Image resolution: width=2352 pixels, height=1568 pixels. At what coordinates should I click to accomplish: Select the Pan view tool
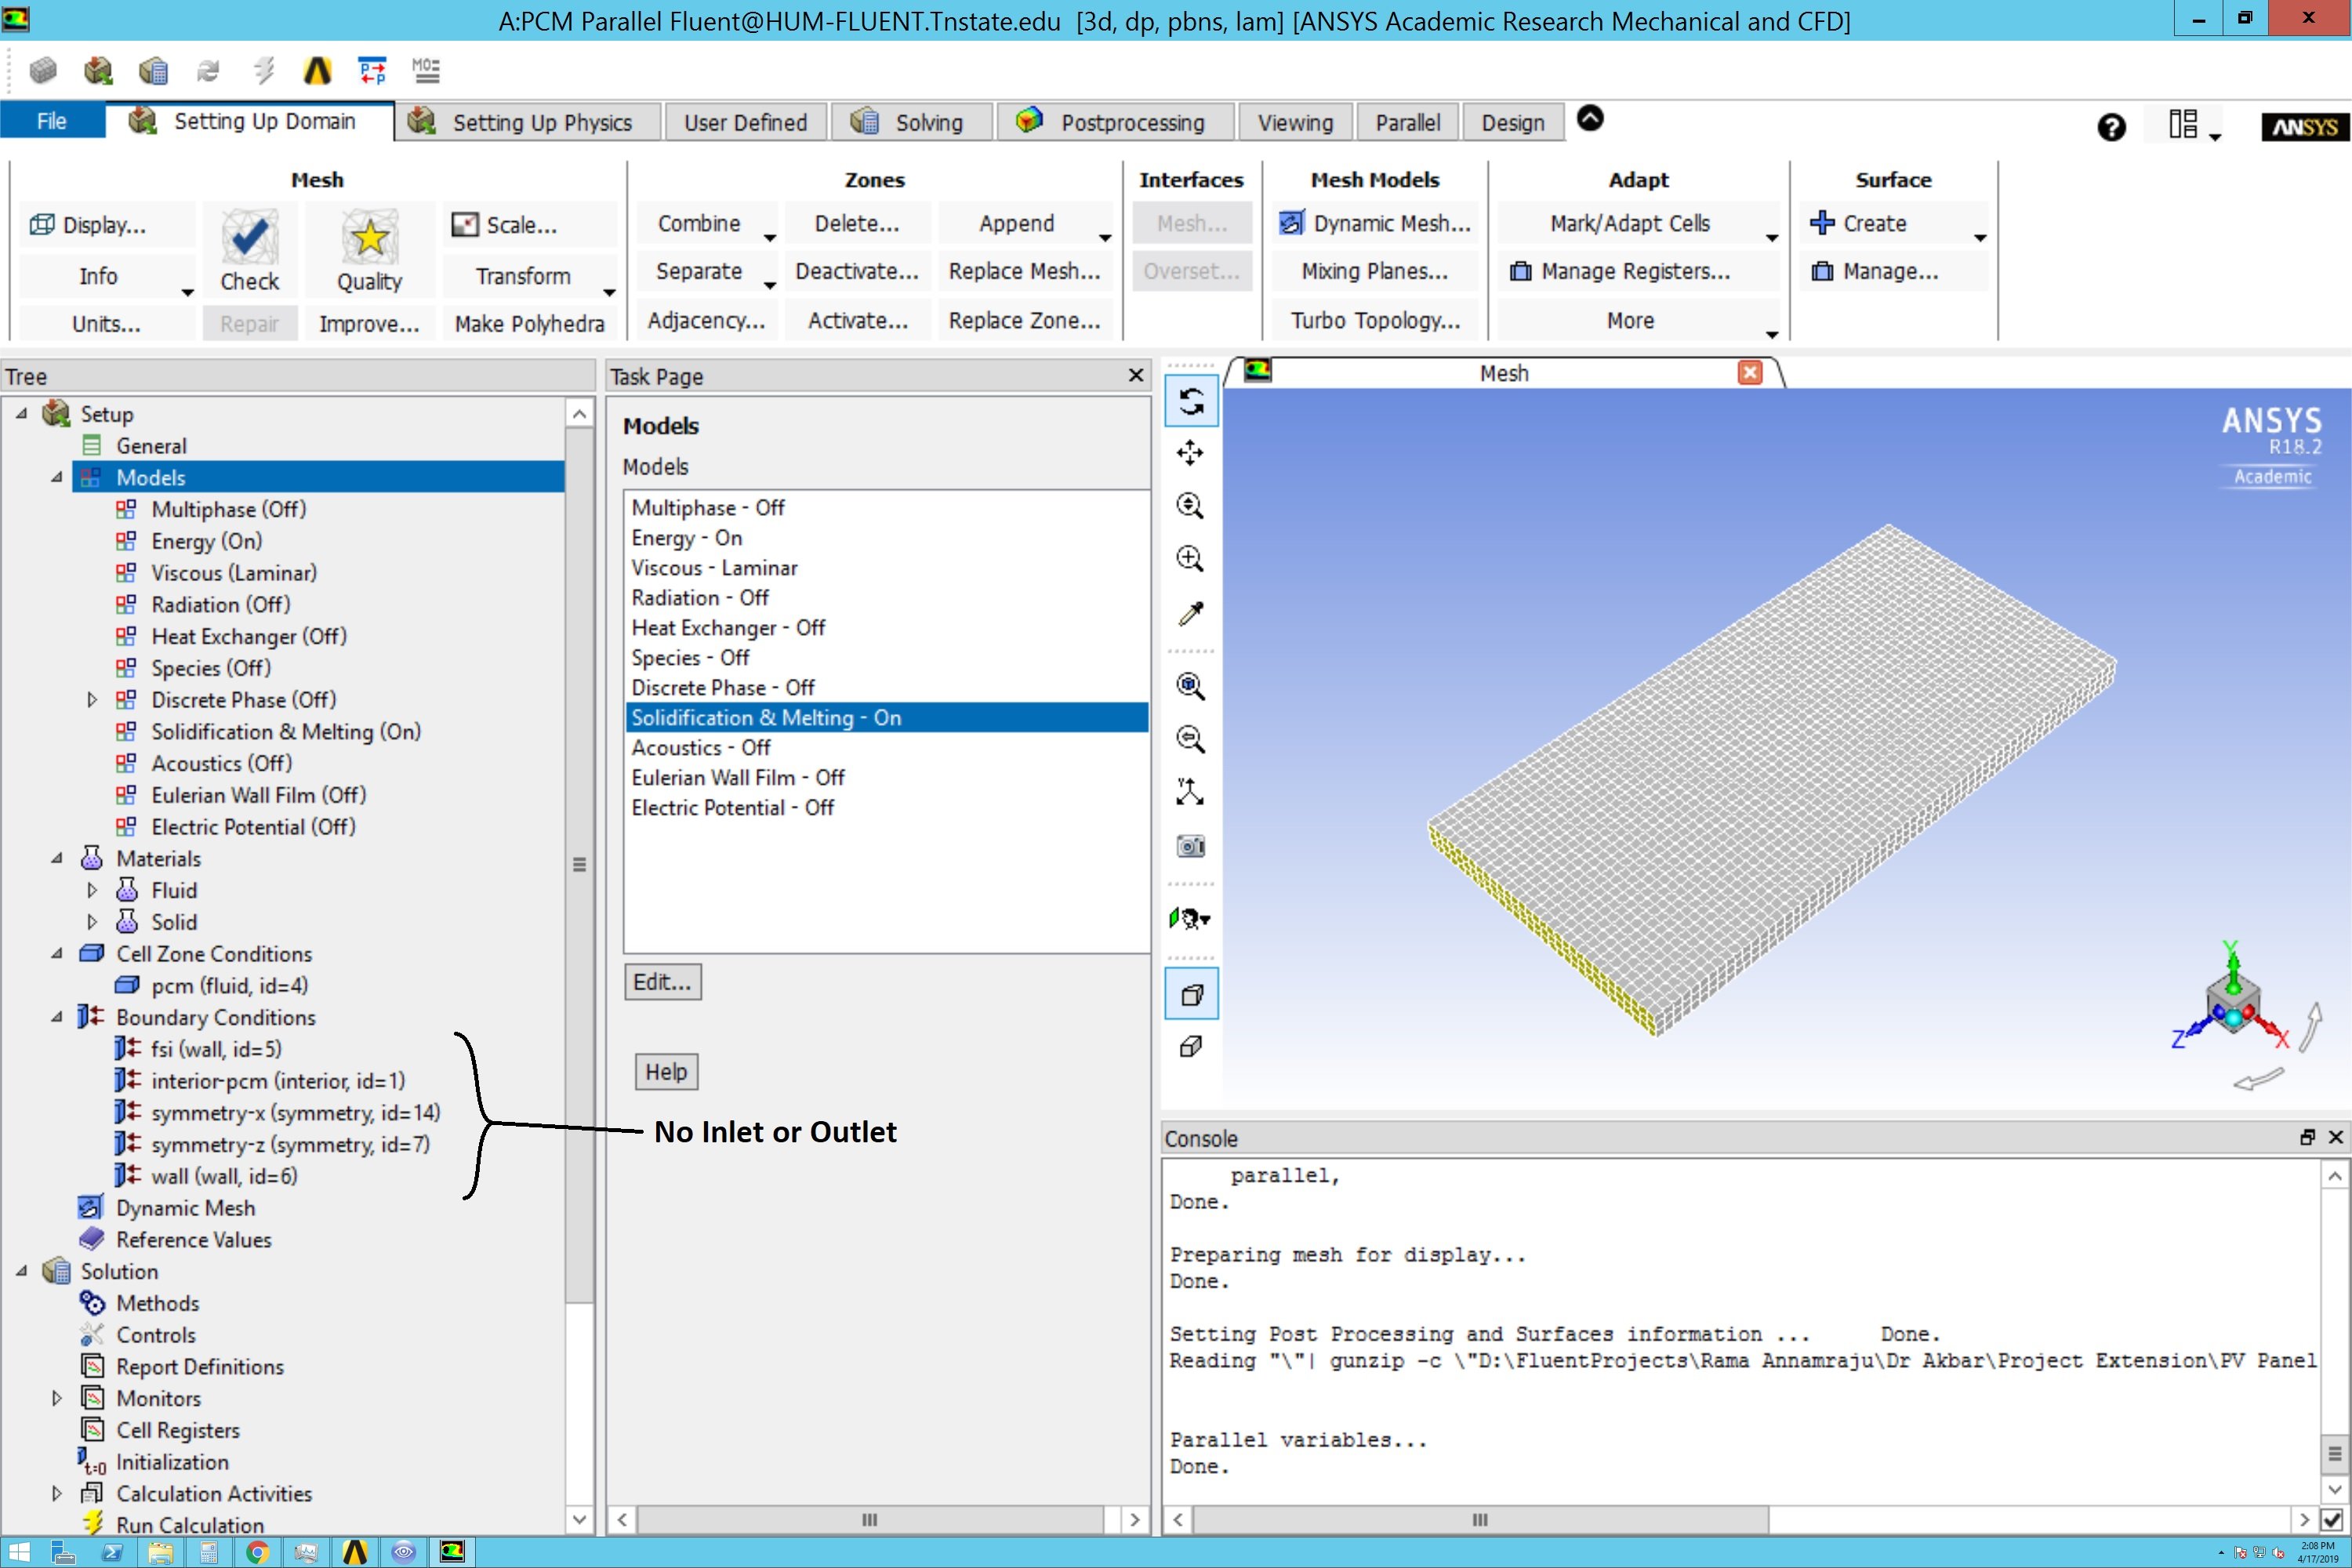pyautogui.click(x=1190, y=454)
